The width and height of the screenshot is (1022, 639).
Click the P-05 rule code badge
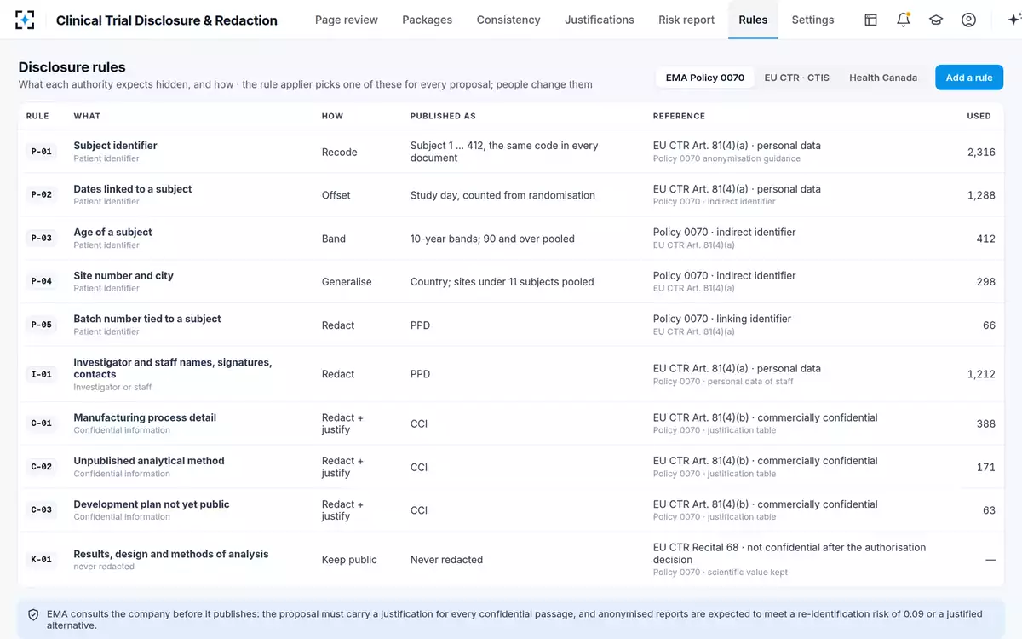click(42, 325)
